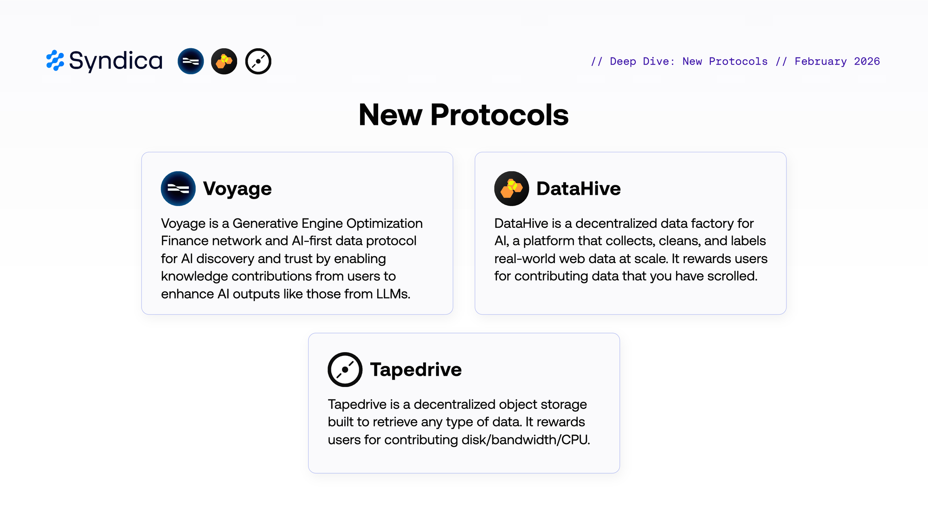Click the Voyage logo inside its card
Viewport: 928px width, 522px height.
(178, 188)
